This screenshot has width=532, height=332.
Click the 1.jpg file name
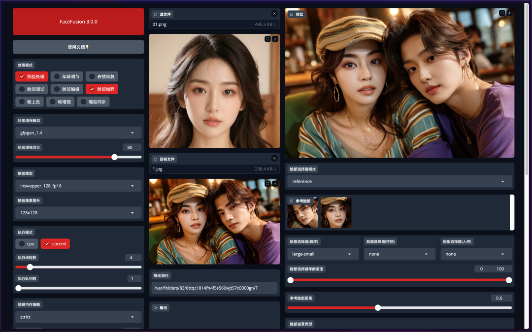pyautogui.click(x=158, y=169)
